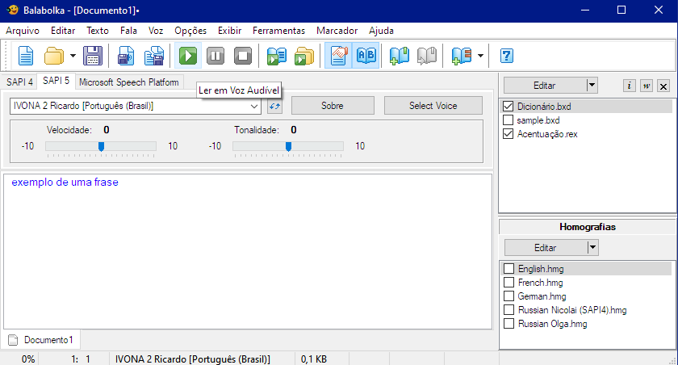
Task: Expand the Homografias Editar dropdown arrow
Action: point(592,247)
